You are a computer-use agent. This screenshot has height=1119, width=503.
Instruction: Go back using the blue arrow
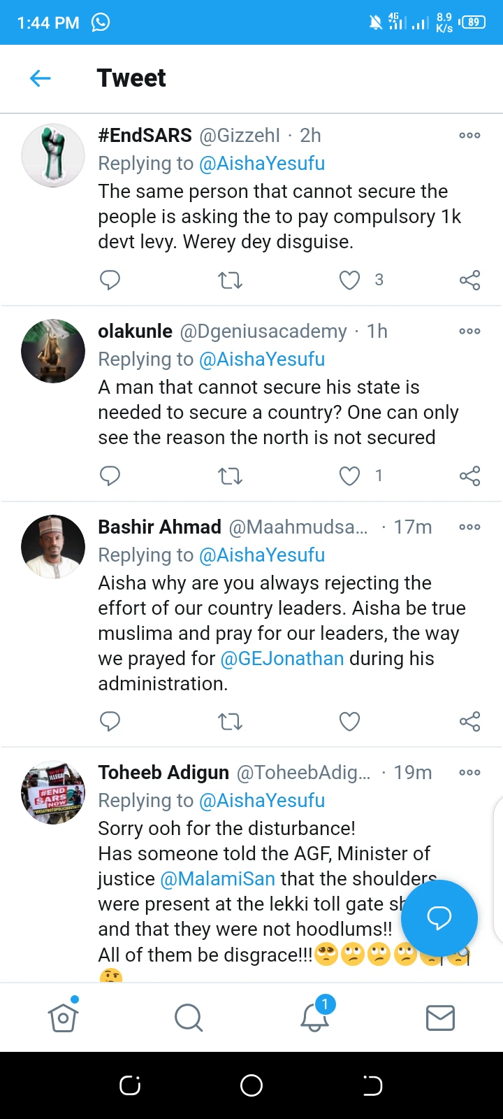click(41, 78)
